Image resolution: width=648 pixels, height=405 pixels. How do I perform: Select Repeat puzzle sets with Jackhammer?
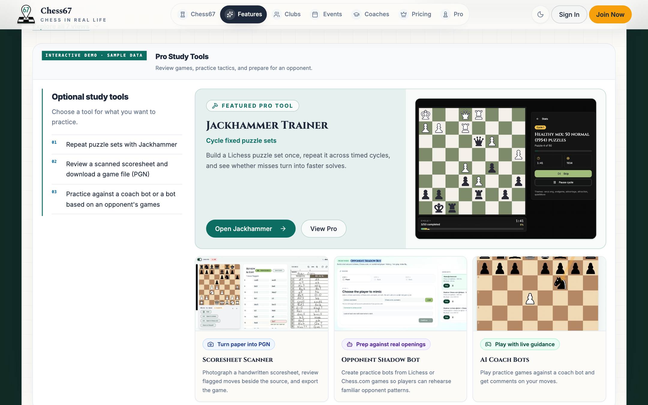117,144
